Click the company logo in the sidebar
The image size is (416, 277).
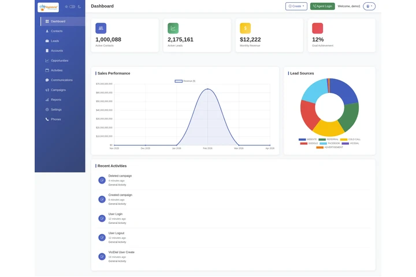click(x=48, y=8)
